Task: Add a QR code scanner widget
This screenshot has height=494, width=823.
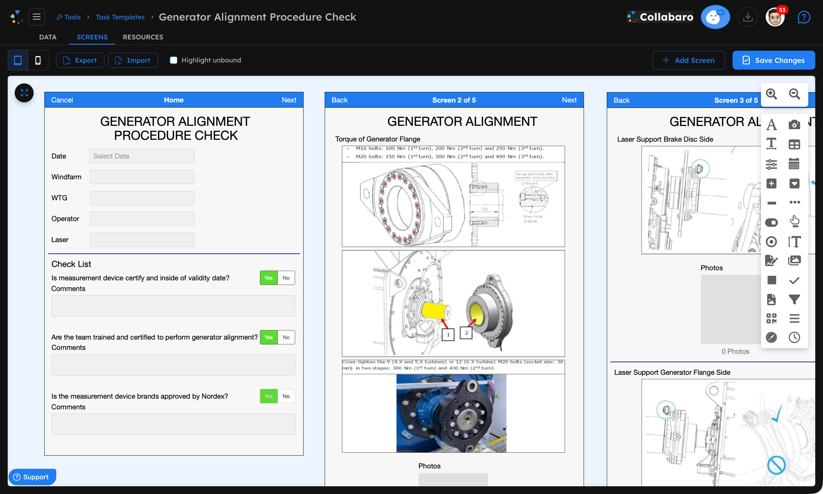Action: [x=771, y=318]
